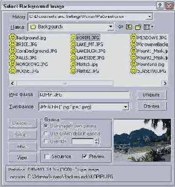175x187 pixels.
Task: Expand the file type dropdown
Action: 126,107
